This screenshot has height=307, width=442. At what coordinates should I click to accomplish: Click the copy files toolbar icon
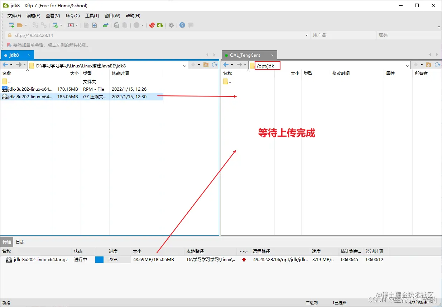(116, 25)
